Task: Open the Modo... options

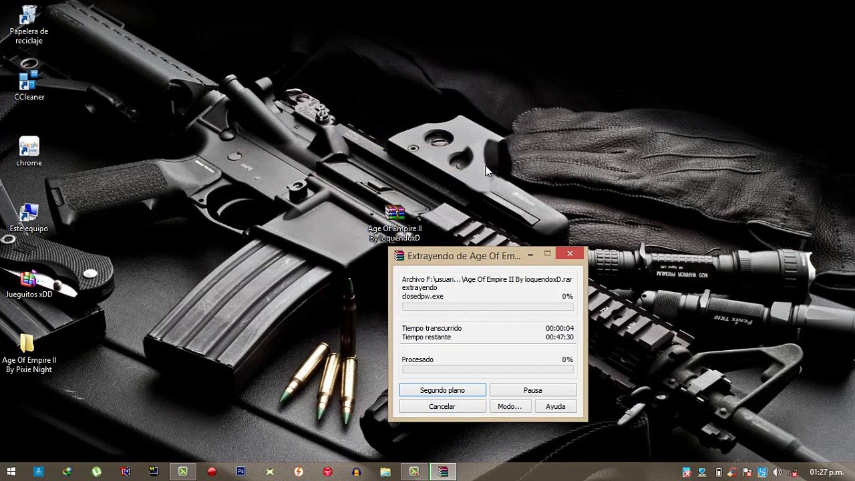Action: [x=510, y=406]
